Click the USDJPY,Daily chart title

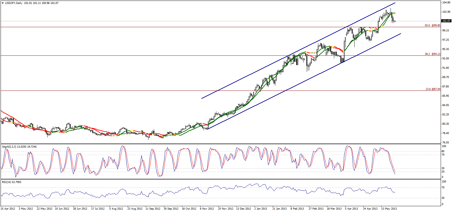[x=14, y=3]
